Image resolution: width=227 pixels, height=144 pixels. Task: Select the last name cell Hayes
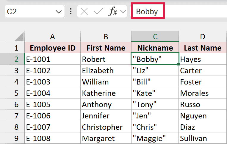[x=203, y=59]
